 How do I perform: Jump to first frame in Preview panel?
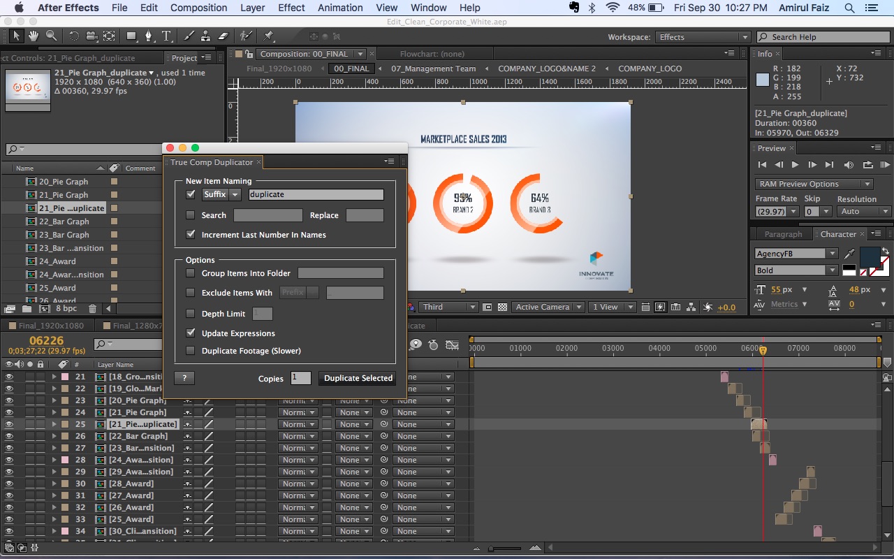763,165
